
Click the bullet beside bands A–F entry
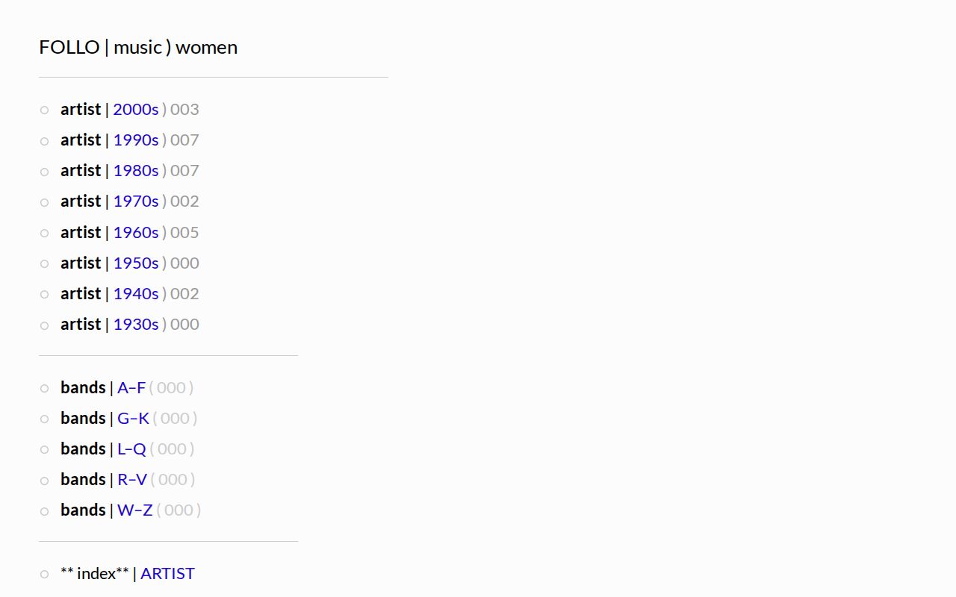click(44, 388)
